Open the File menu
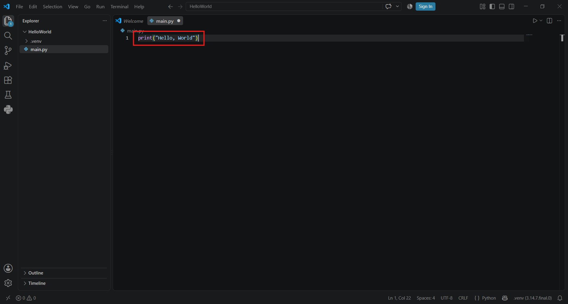The image size is (568, 304). 20,6
